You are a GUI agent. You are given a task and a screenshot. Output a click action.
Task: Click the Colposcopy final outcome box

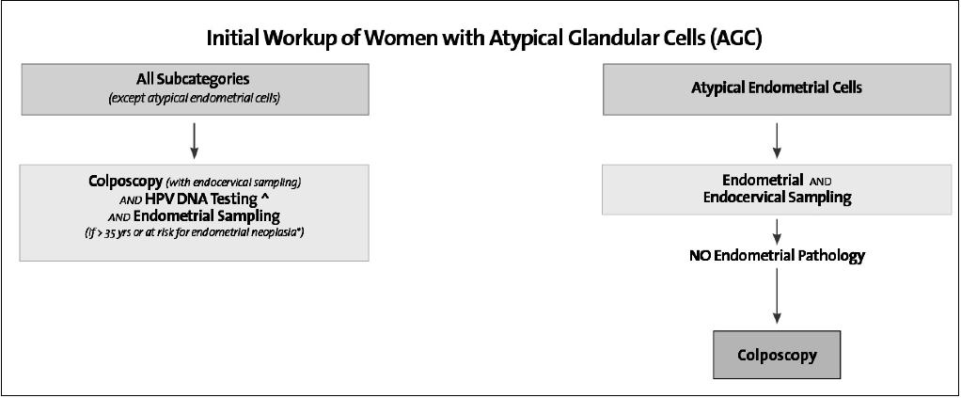click(x=777, y=355)
